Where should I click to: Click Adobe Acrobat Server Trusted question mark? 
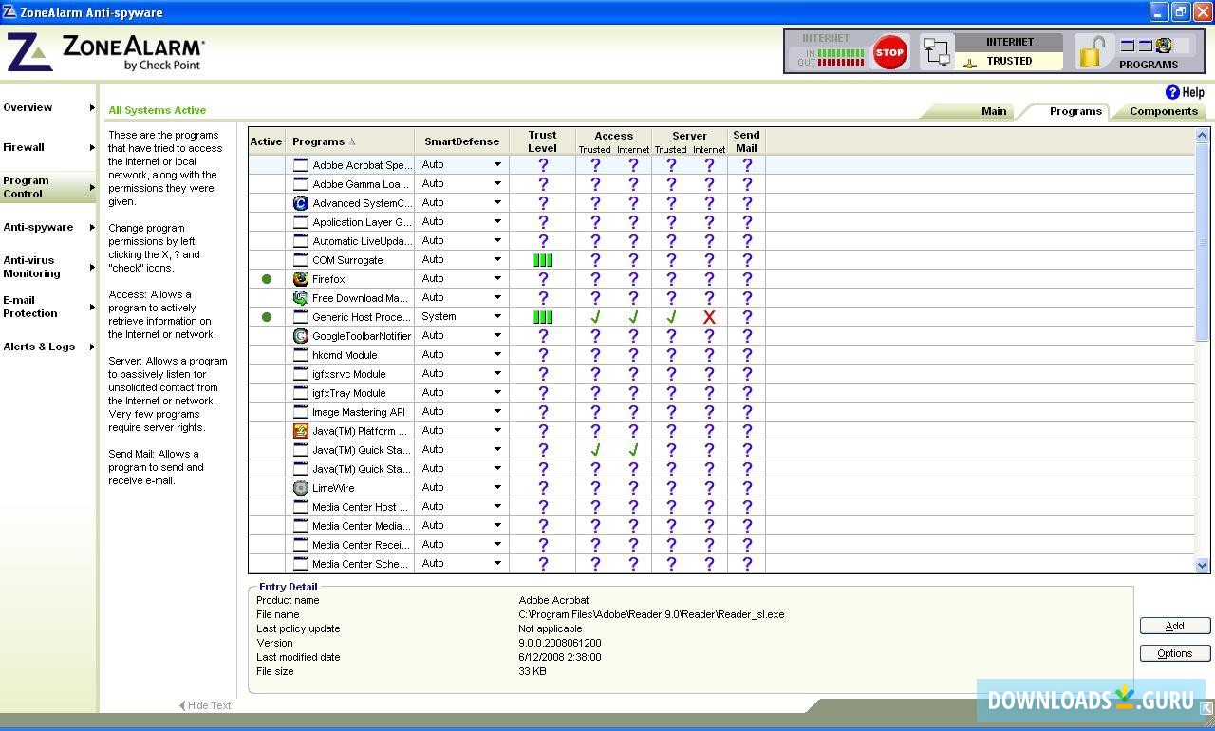[671, 165]
